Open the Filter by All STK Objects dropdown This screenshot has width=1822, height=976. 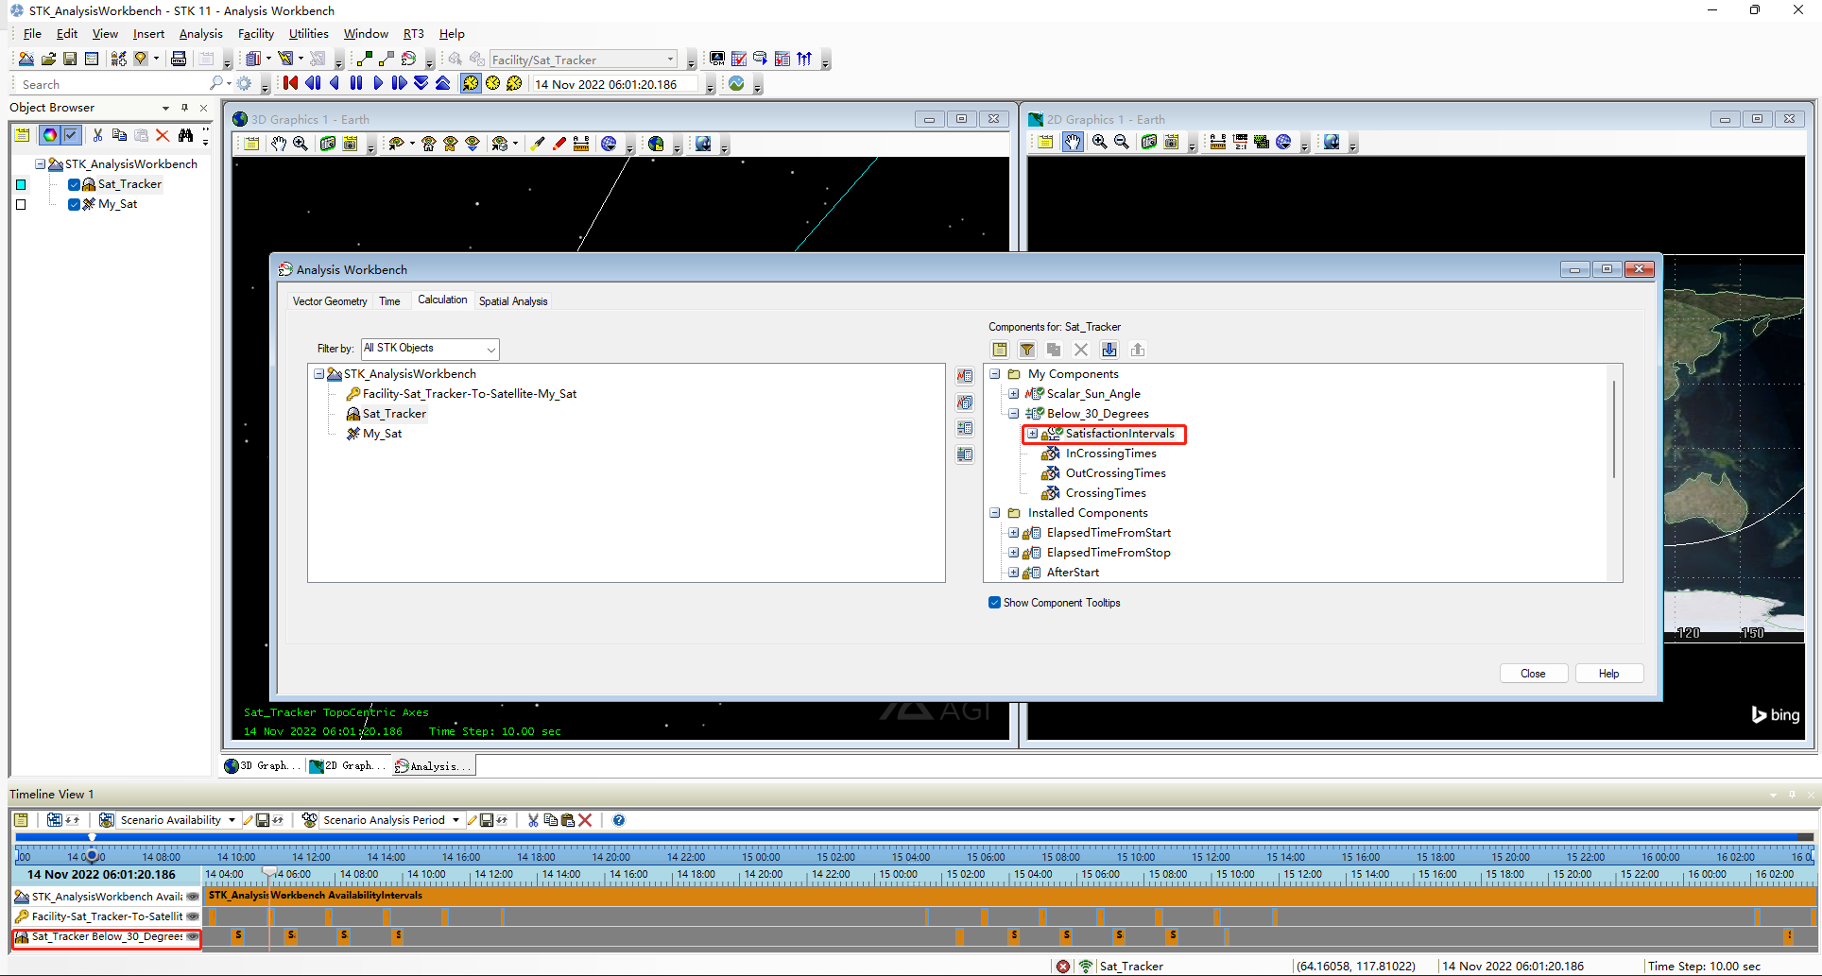coord(490,349)
